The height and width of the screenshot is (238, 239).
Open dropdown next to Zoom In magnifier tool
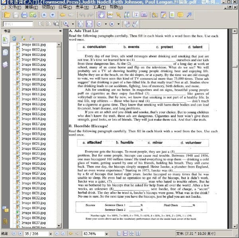point(73,24)
